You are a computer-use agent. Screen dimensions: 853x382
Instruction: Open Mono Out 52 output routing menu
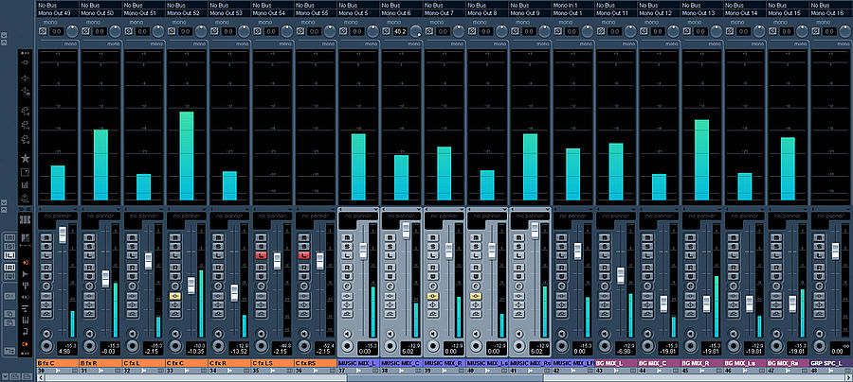pos(187,13)
